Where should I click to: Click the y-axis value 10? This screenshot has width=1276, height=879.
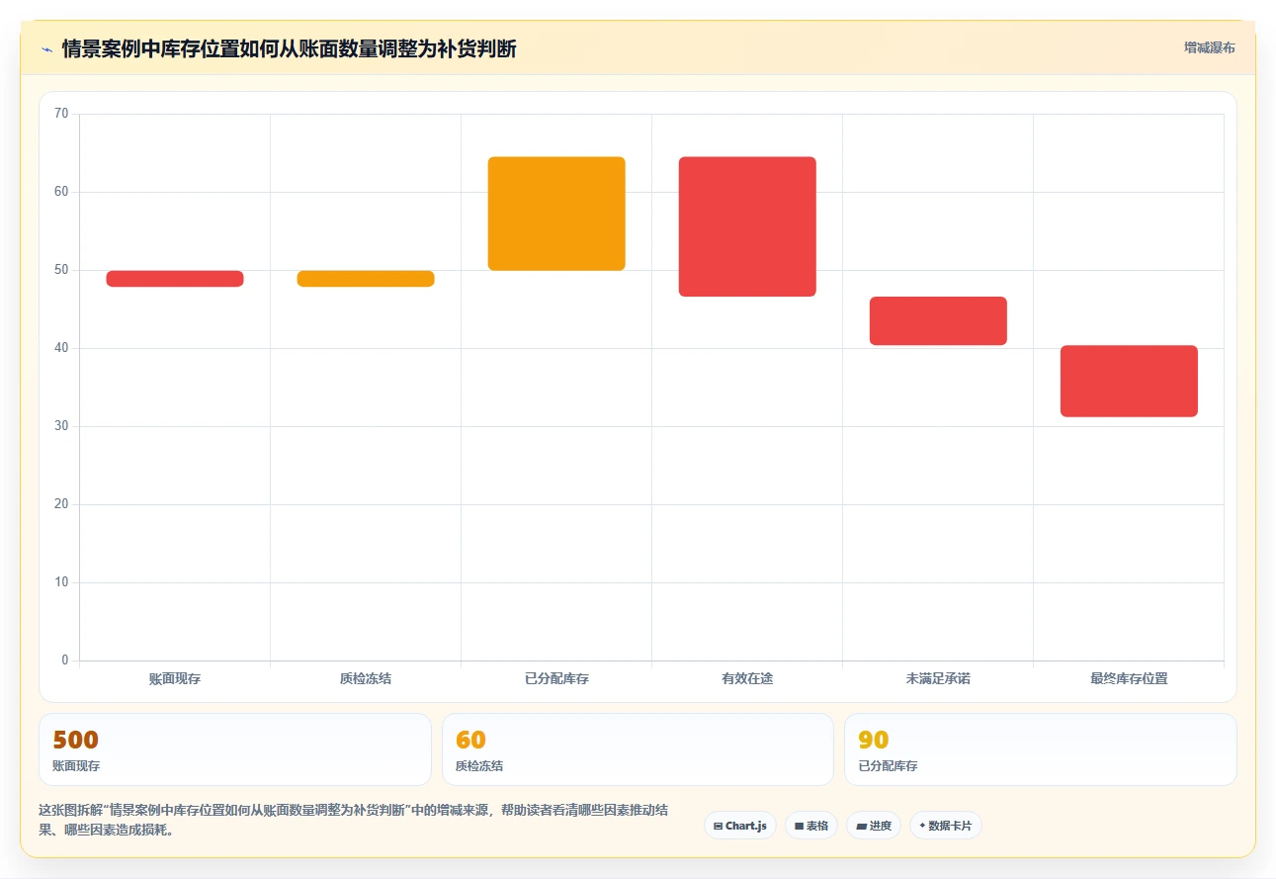point(61,582)
